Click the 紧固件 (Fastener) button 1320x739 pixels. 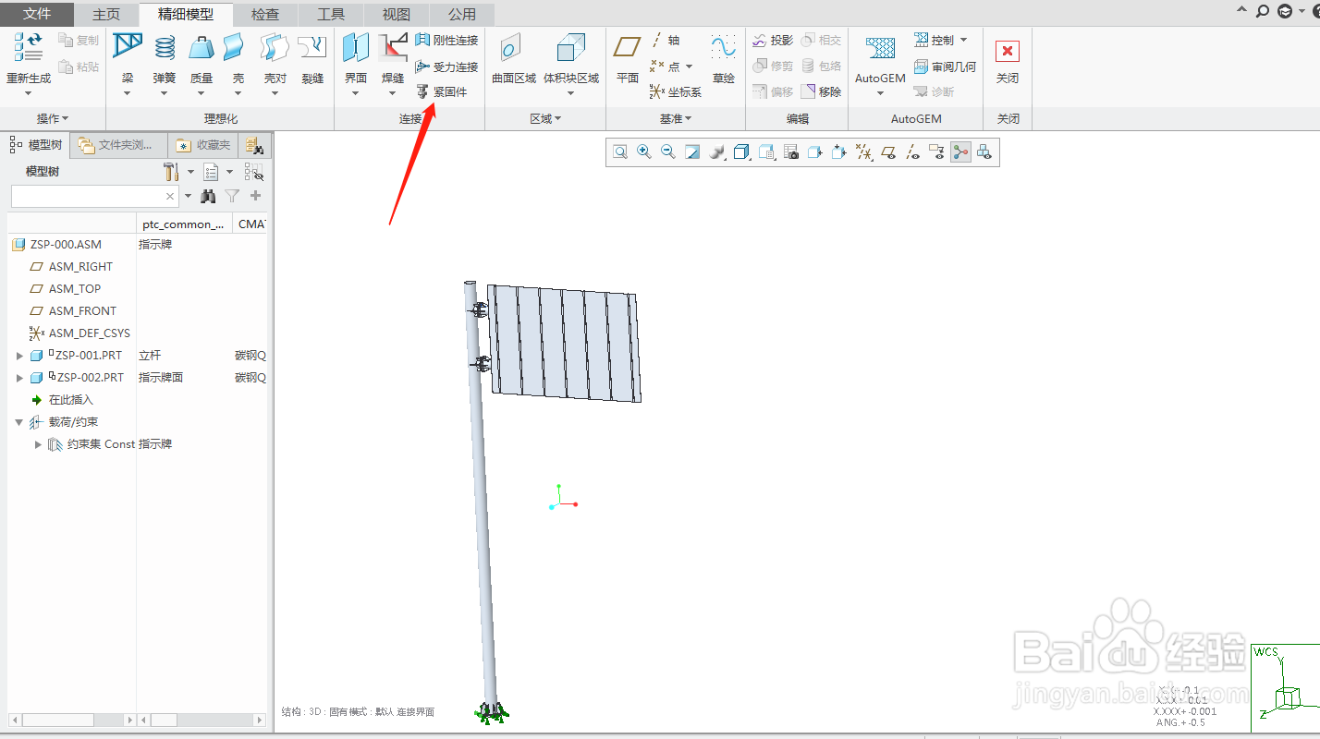coord(442,91)
